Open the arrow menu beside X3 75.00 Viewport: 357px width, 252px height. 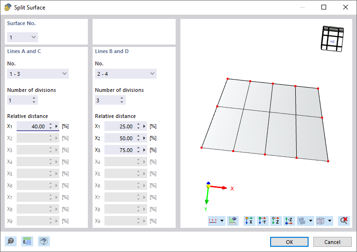144,150
